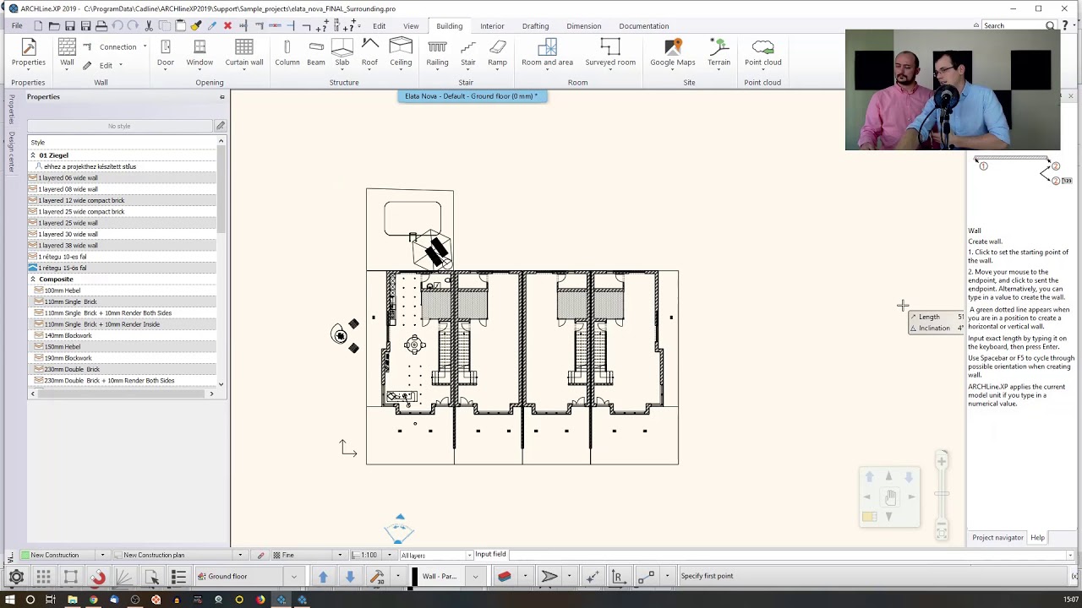Choose the Curtain wall tool
Screen dimensions: 1082x608
(x=244, y=52)
